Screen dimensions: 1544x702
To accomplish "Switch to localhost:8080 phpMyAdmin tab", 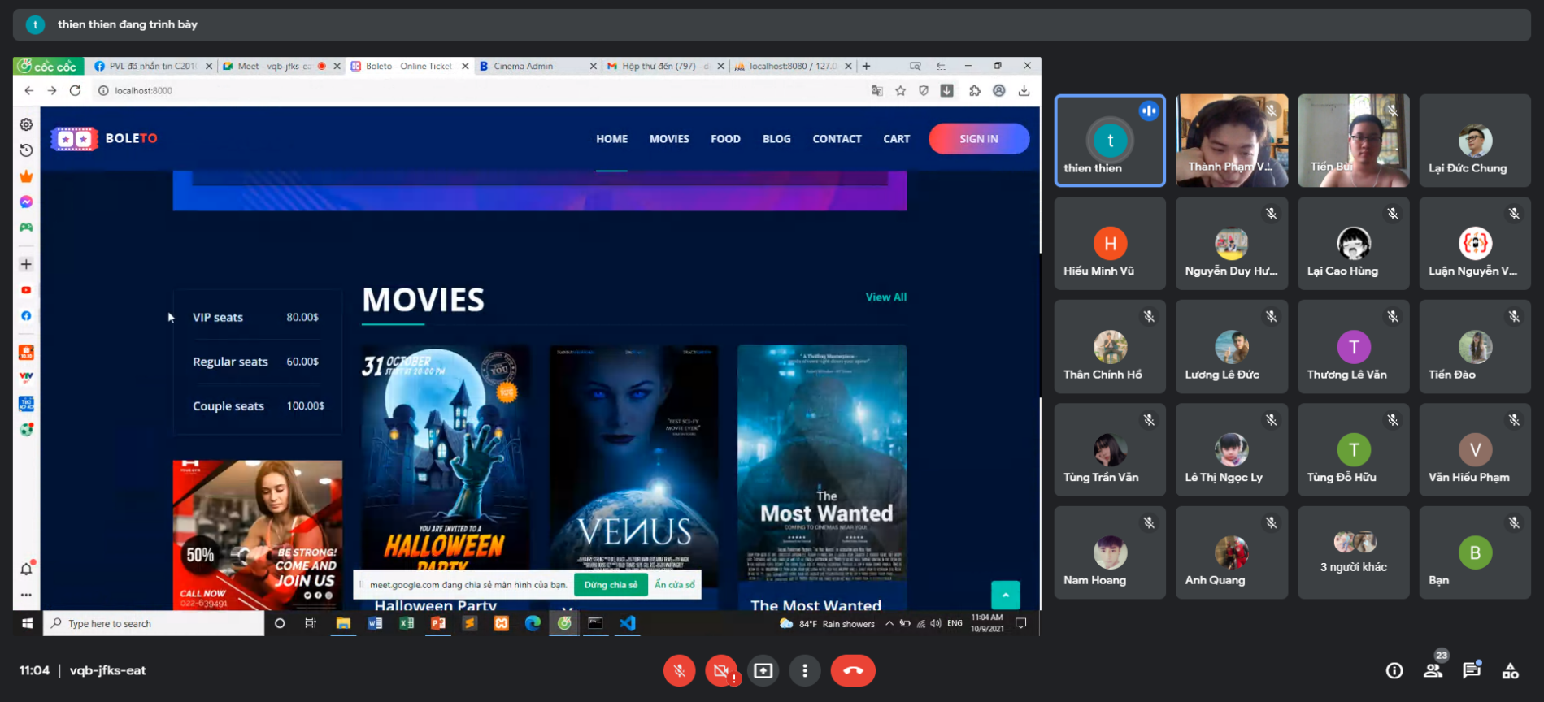I will coord(790,66).
